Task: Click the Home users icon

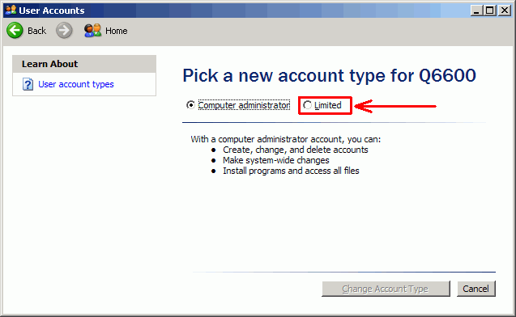Action: click(92, 31)
